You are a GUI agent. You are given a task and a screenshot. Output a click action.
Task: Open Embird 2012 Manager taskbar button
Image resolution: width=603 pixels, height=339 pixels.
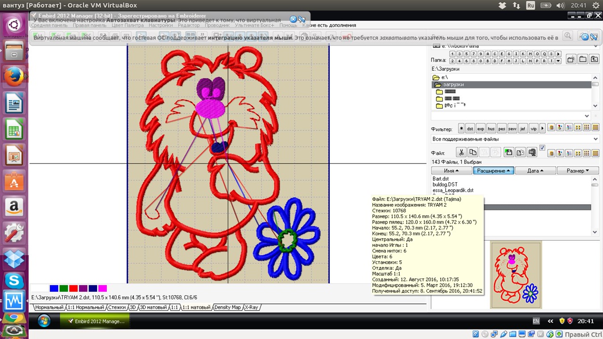coord(95,321)
